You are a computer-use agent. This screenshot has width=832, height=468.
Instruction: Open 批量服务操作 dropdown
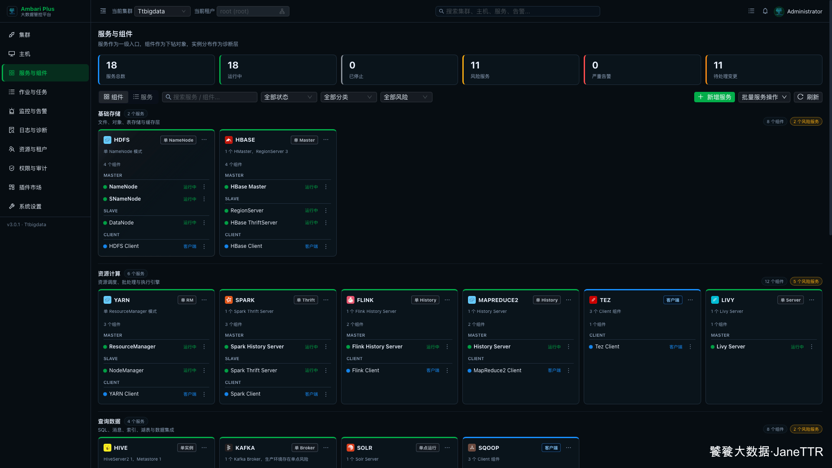point(764,97)
